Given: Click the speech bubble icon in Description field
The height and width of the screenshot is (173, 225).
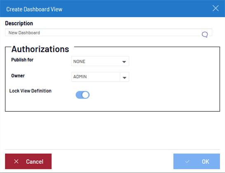Looking at the screenshot, I should pyautogui.click(x=205, y=35).
